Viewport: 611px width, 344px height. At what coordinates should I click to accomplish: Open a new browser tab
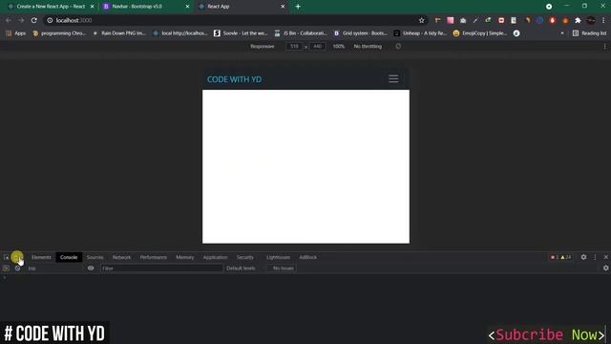tap(298, 7)
